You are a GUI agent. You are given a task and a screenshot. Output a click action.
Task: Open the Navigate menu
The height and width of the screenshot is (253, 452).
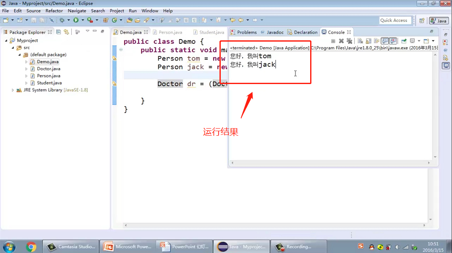click(x=77, y=11)
